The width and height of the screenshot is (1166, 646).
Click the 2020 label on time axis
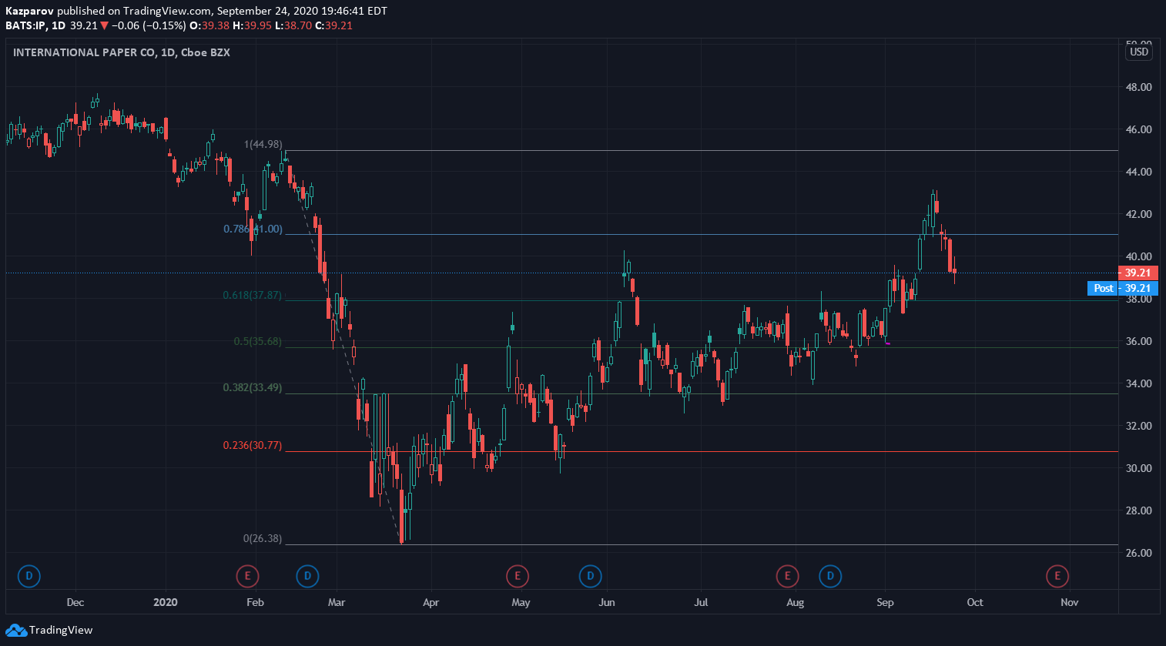tap(166, 603)
